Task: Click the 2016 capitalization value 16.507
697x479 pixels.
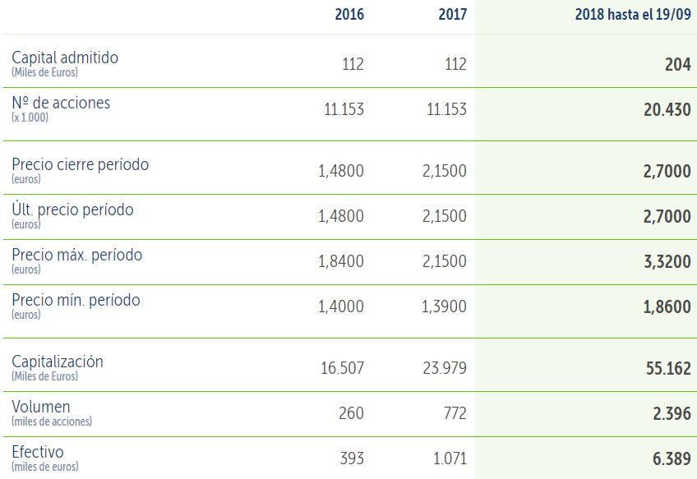Action: pyautogui.click(x=342, y=368)
